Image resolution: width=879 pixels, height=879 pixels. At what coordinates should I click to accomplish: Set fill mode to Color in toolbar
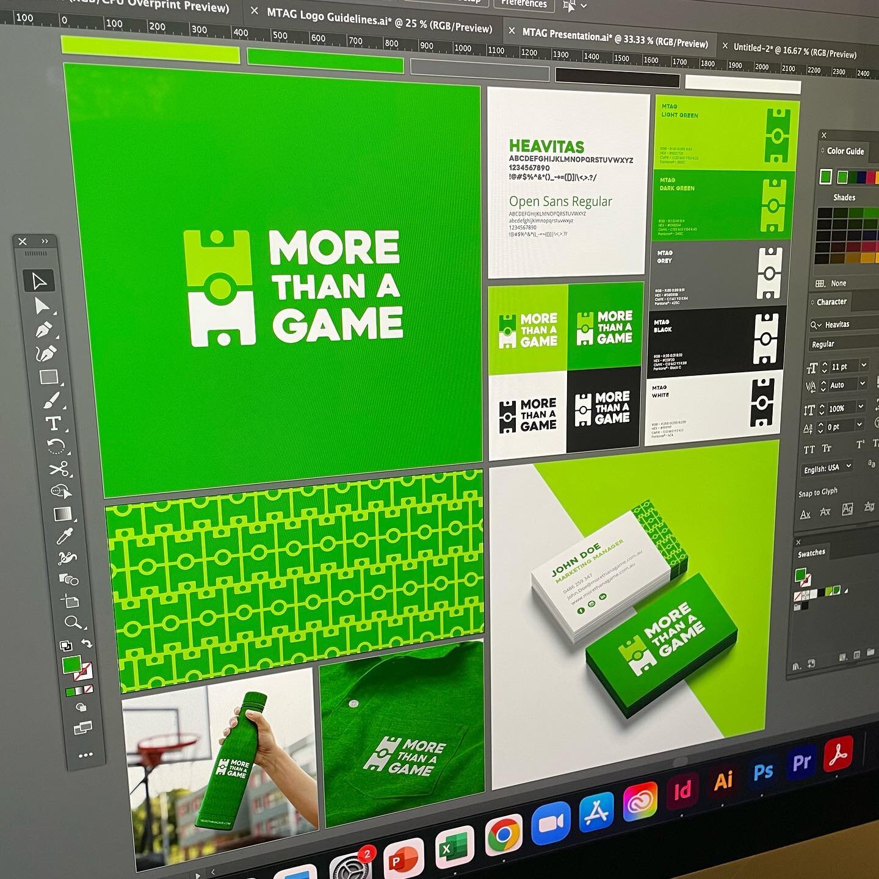tap(70, 692)
